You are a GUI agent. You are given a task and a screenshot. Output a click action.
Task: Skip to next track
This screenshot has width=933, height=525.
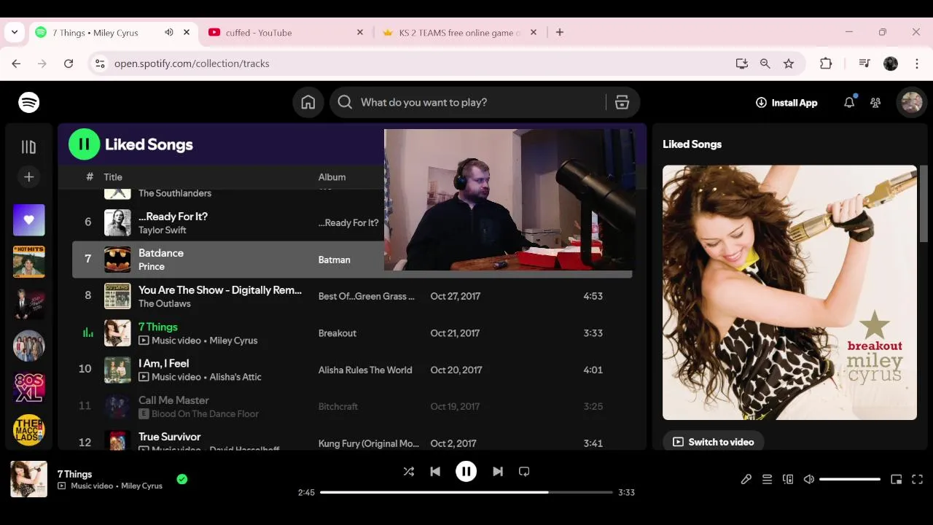tap(498, 472)
